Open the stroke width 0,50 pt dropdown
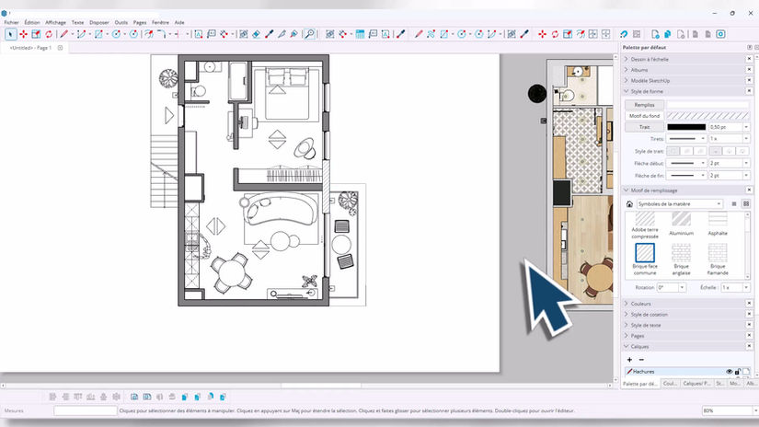 (746, 127)
